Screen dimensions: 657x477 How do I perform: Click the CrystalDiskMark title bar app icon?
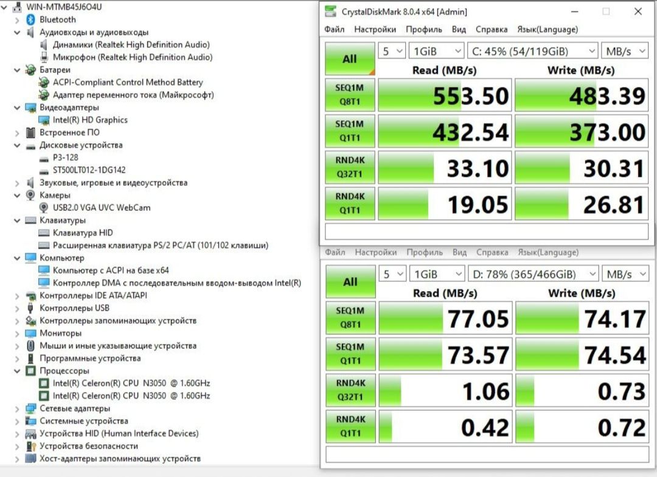pyautogui.click(x=330, y=12)
